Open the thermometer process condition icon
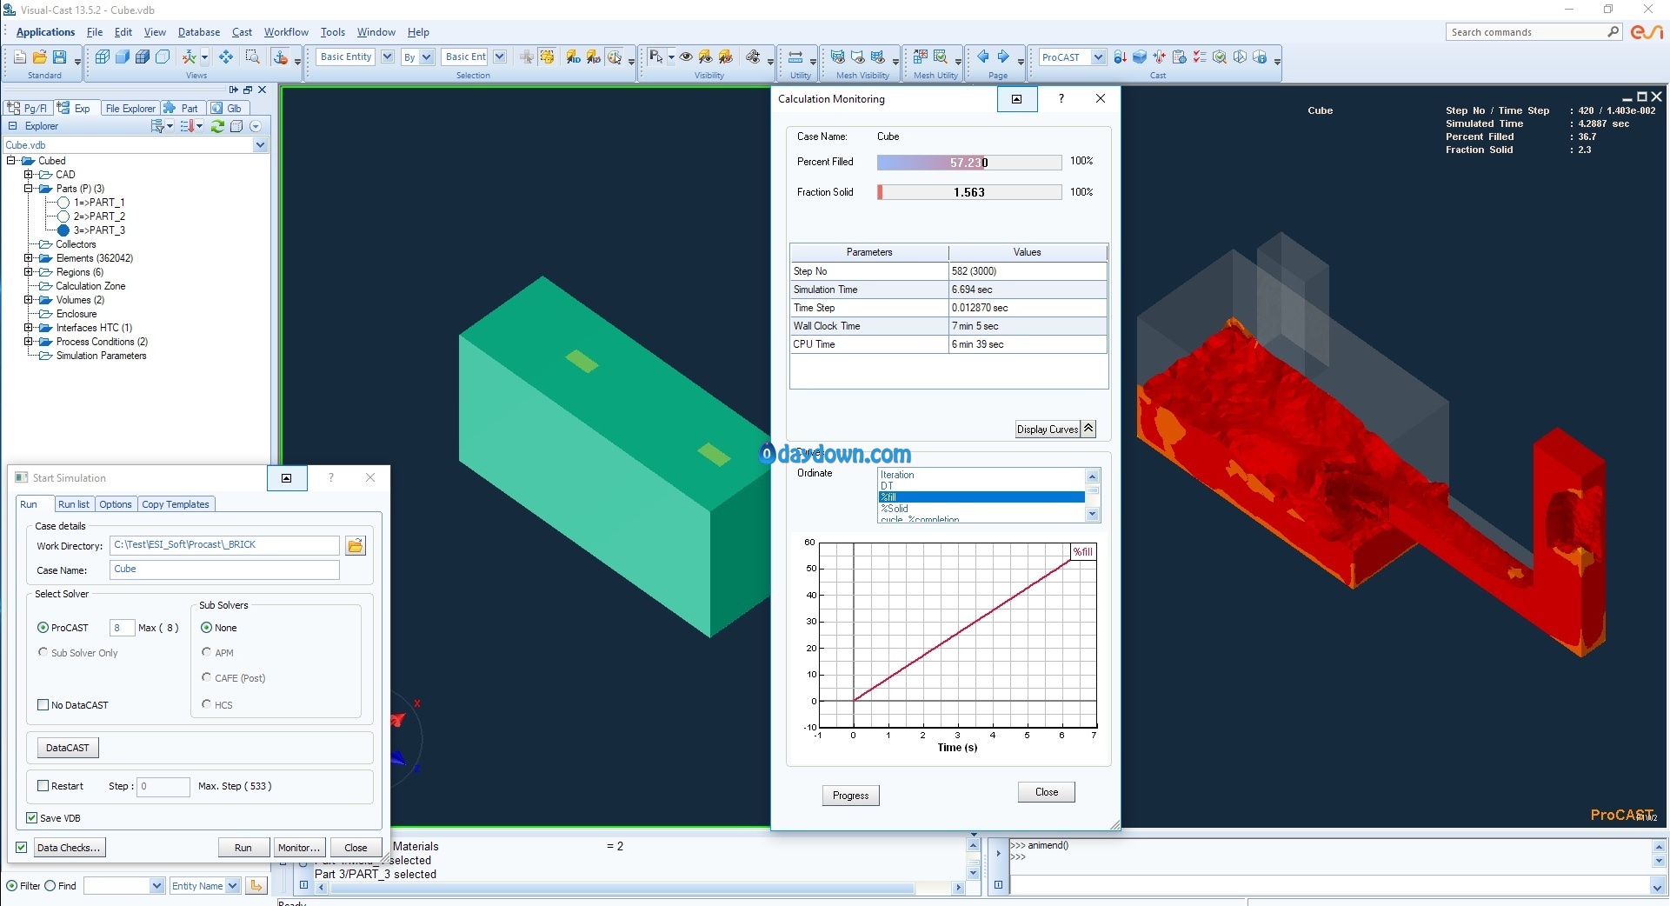Viewport: 1670px width, 906px height. (x=1160, y=57)
